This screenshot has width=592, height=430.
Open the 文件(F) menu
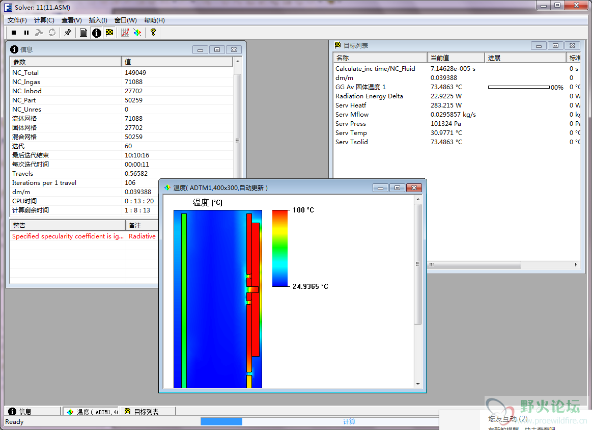(x=17, y=20)
